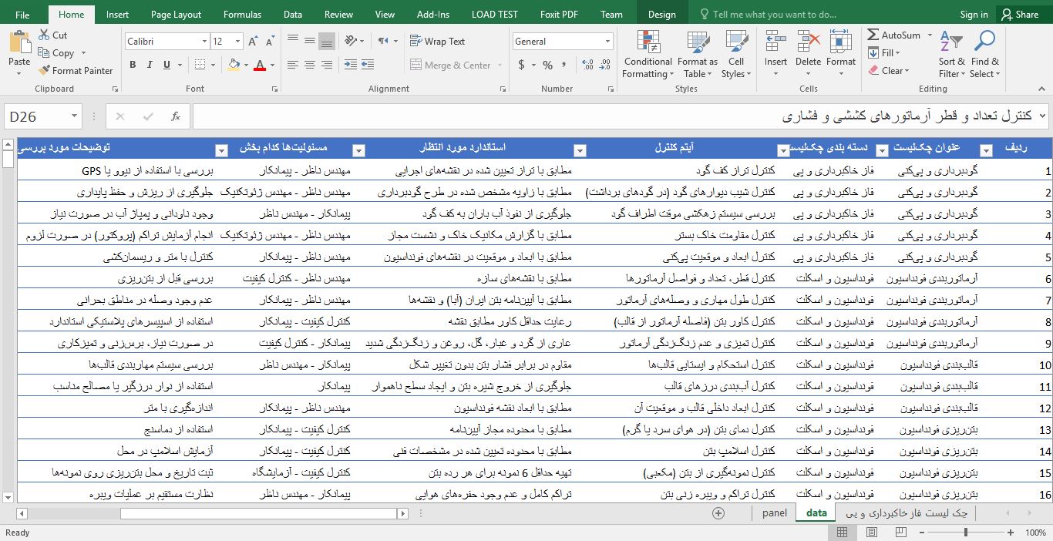This screenshot has width=1053, height=541.
Task: Click the Insert Function fx icon
Action: [x=176, y=117]
